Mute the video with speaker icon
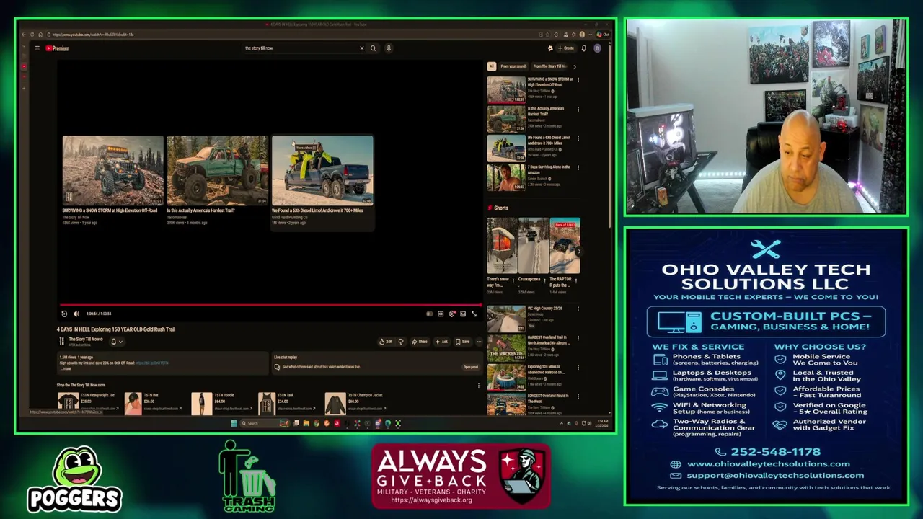 coord(76,314)
